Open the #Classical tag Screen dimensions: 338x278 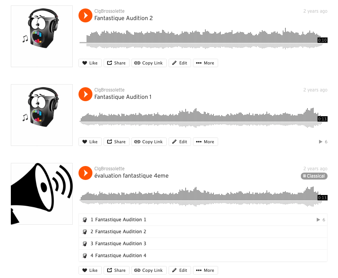tap(314, 176)
